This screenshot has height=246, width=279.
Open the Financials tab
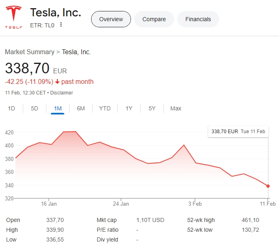pyautogui.click(x=198, y=19)
